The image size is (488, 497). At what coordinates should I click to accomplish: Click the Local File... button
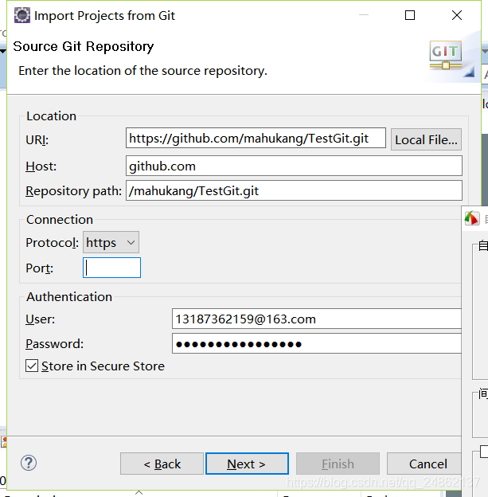(426, 139)
